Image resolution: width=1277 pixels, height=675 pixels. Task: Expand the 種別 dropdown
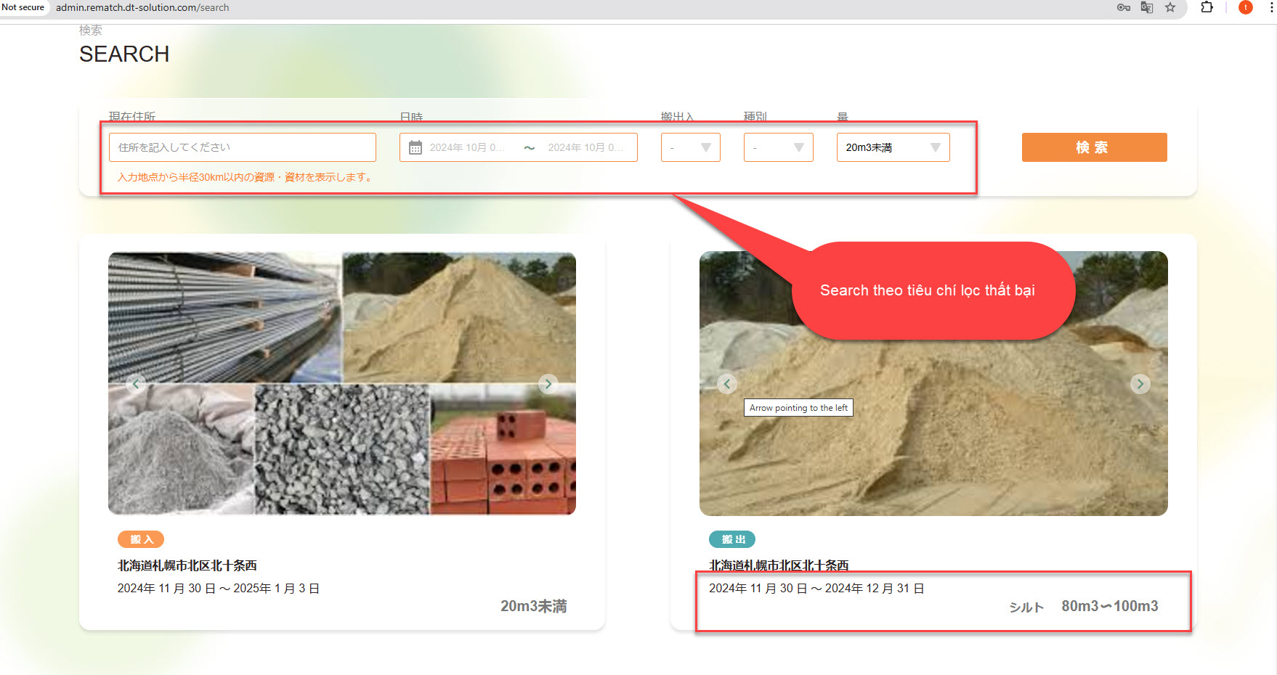[778, 147]
